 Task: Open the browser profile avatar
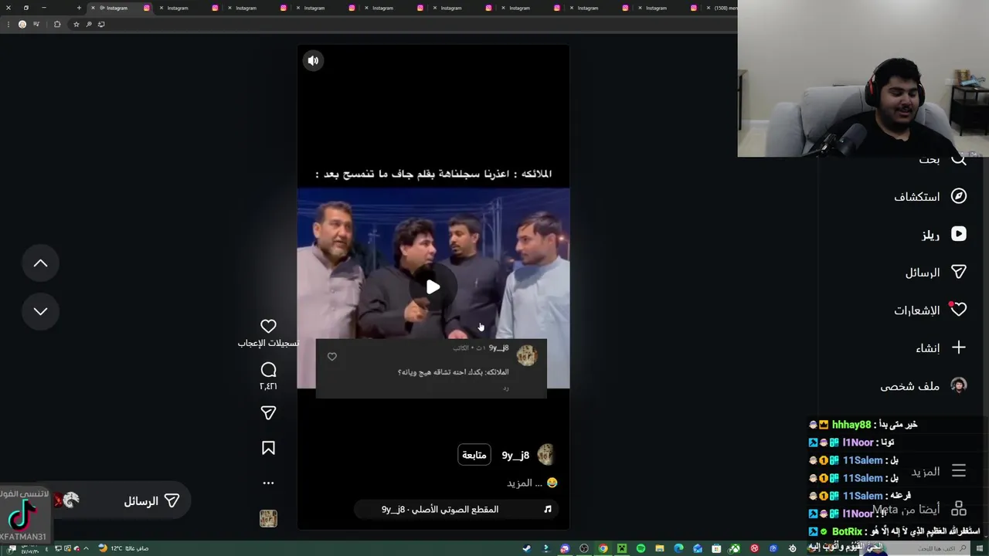(22, 24)
